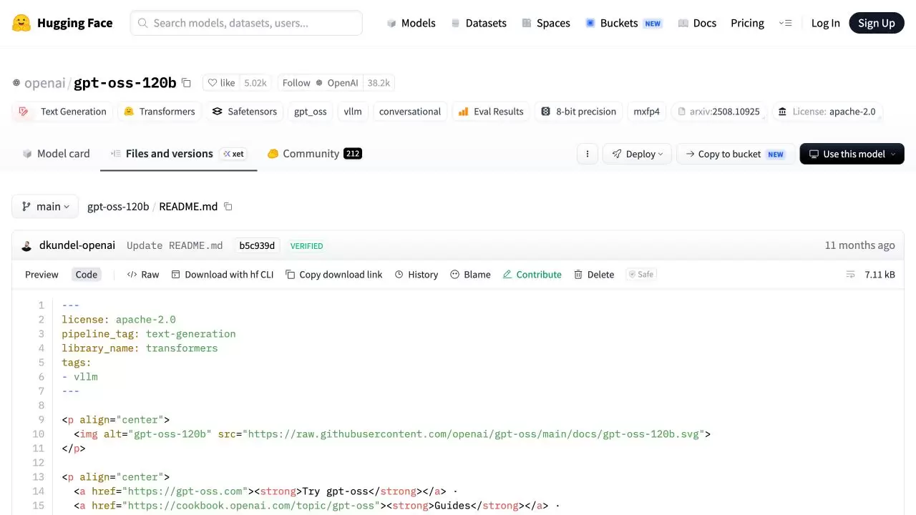Click the dkundel-openai avatar image
This screenshot has height=515, width=916.
click(x=26, y=246)
